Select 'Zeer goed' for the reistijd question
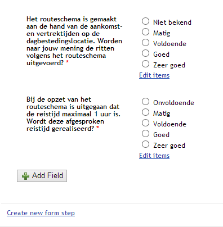Image resolution: width=223 pixels, height=227 pixels. click(x=145, y=144)
